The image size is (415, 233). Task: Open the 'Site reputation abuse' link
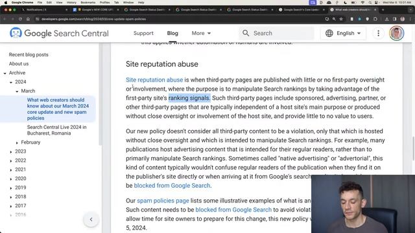[154, 80]
